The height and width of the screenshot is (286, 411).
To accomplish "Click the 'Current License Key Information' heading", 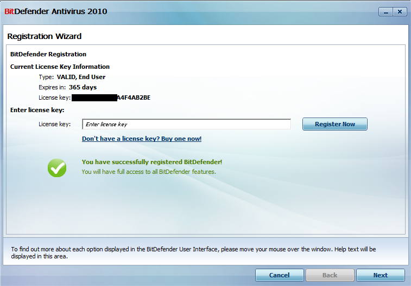I will point(60,67).
